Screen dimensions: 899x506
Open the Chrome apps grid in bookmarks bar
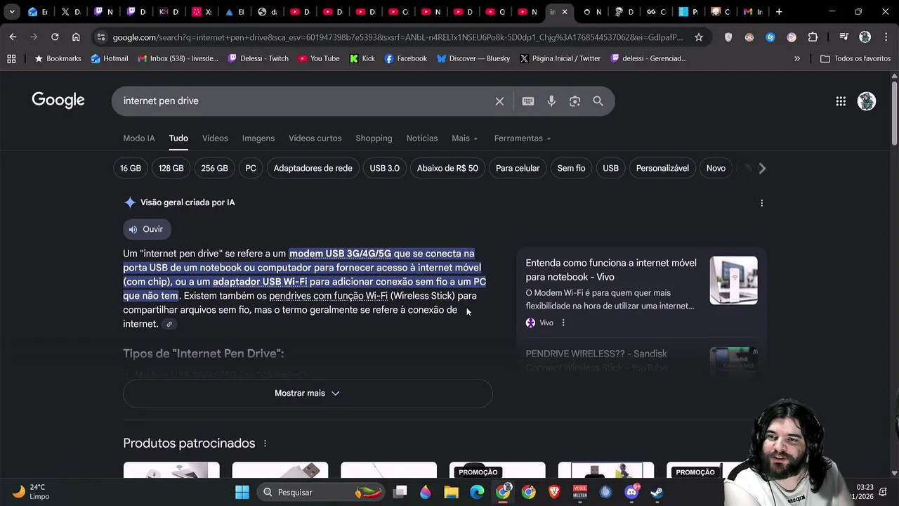click(11, 59)
